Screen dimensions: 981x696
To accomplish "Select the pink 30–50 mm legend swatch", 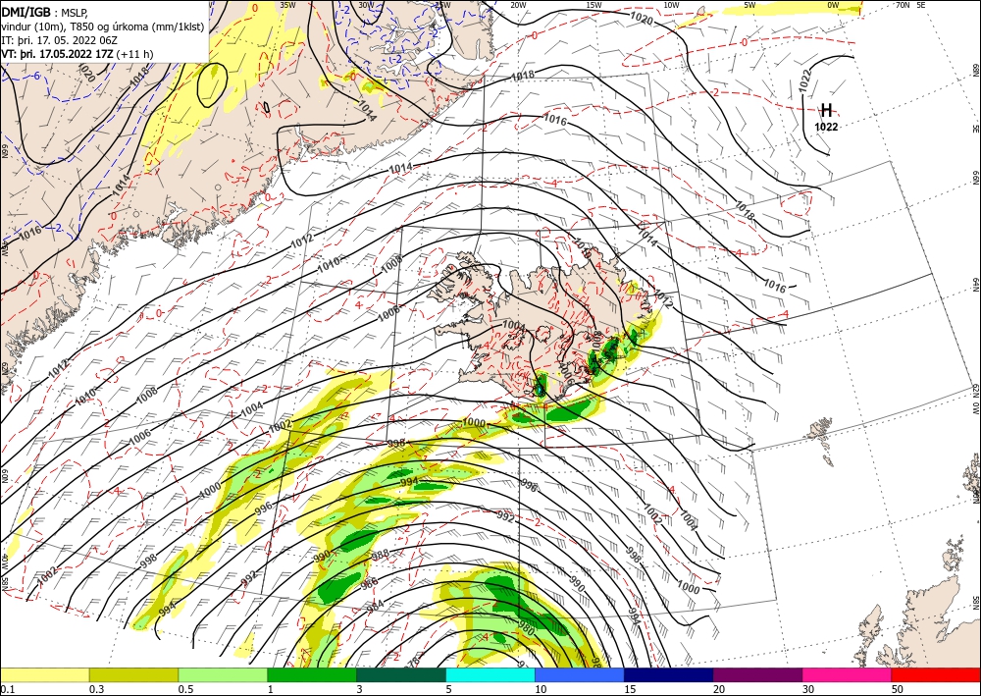I will [848, 674].
